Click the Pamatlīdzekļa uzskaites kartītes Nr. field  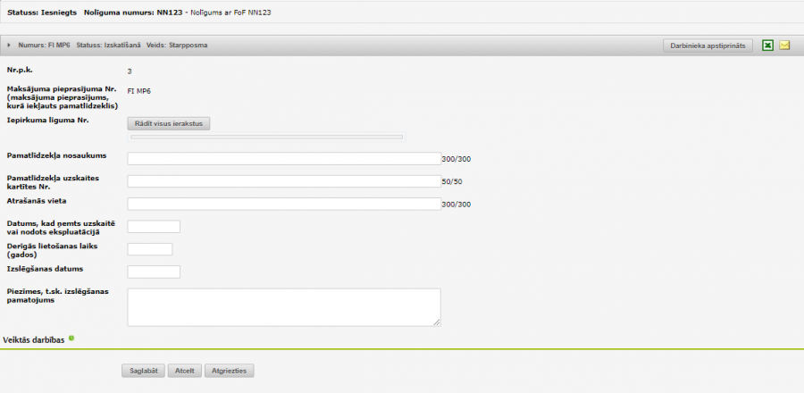[x=284, y=181]
